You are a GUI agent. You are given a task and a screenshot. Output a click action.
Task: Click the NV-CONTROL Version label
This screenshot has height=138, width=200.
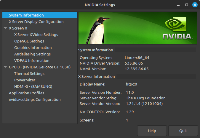100,112
